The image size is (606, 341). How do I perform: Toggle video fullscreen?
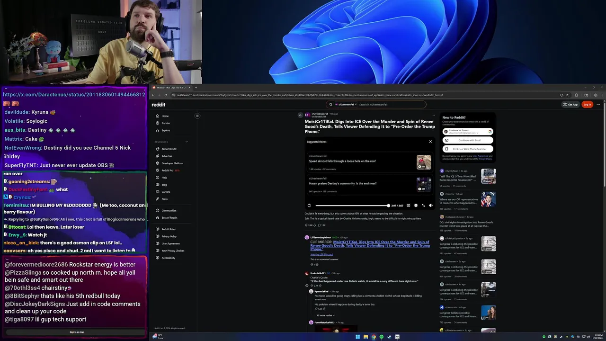click(423, 206)
